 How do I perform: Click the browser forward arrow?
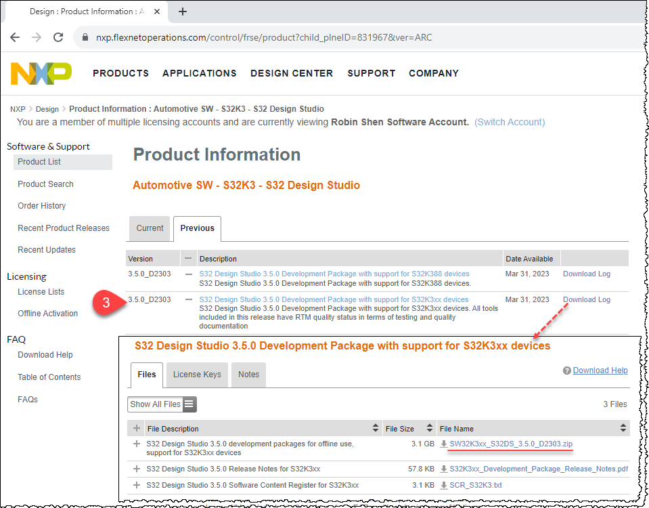point(37,37)
